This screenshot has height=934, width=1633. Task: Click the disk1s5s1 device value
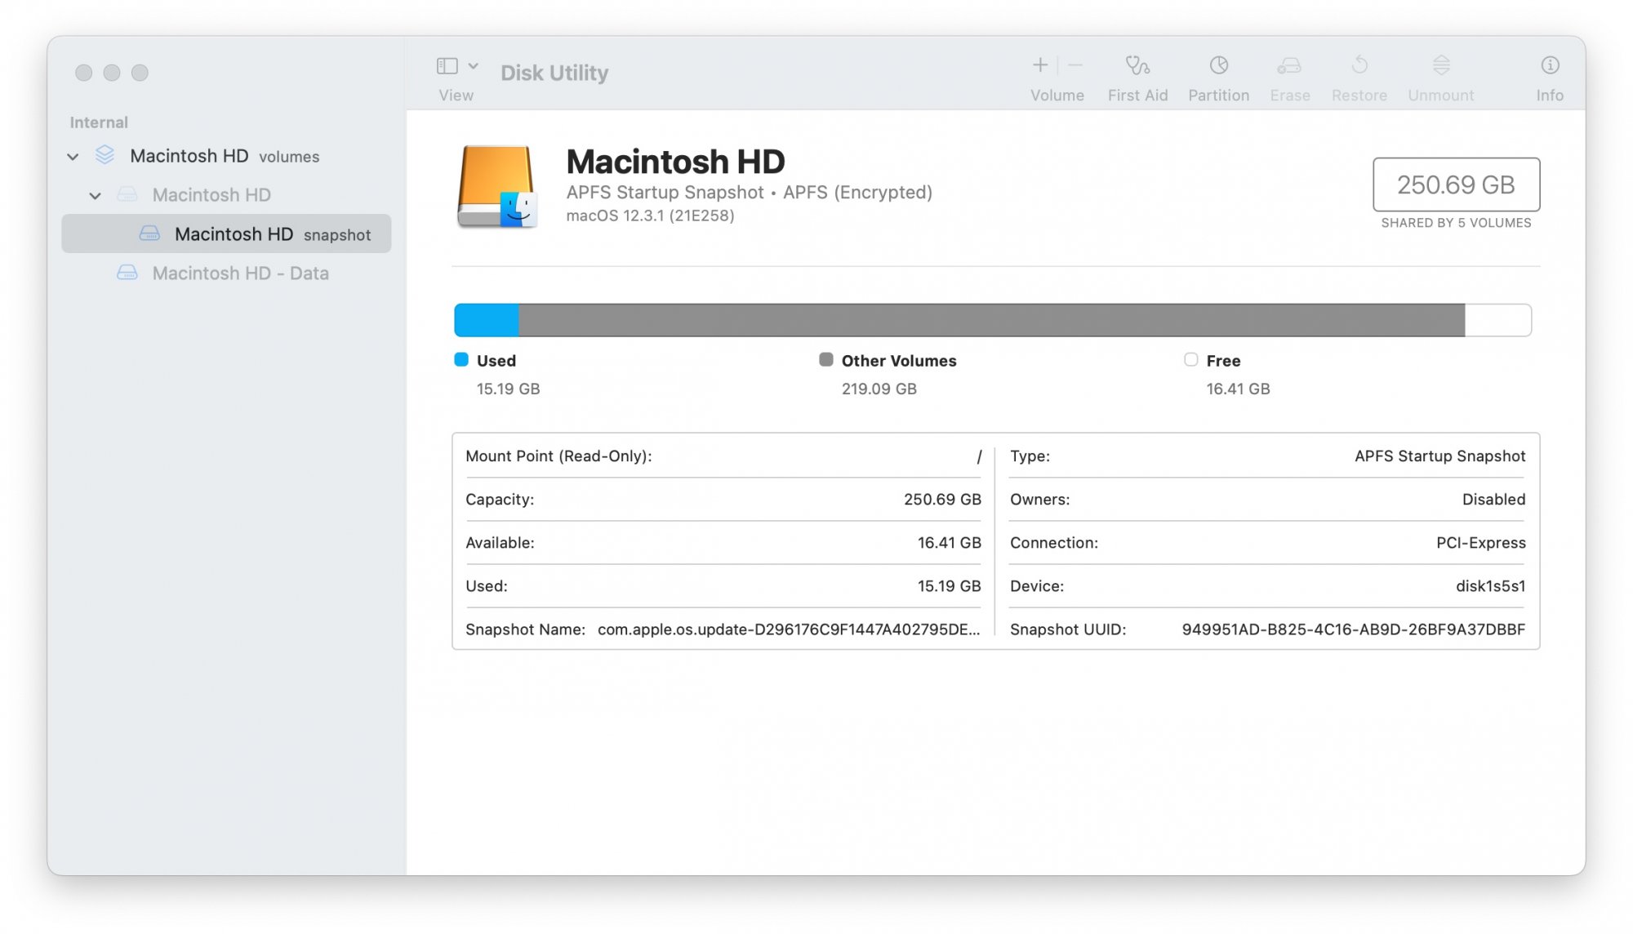coord(1490,586)
